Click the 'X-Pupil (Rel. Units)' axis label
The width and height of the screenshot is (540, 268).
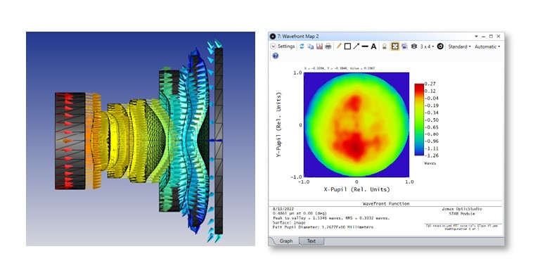(x=356, y=189)
